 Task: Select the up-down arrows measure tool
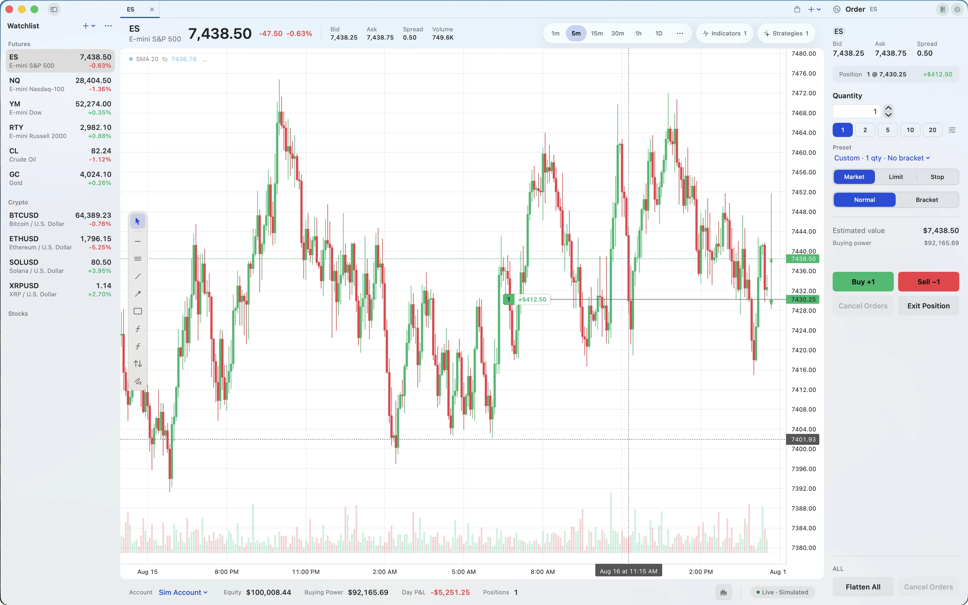click(x=138, y=364)
